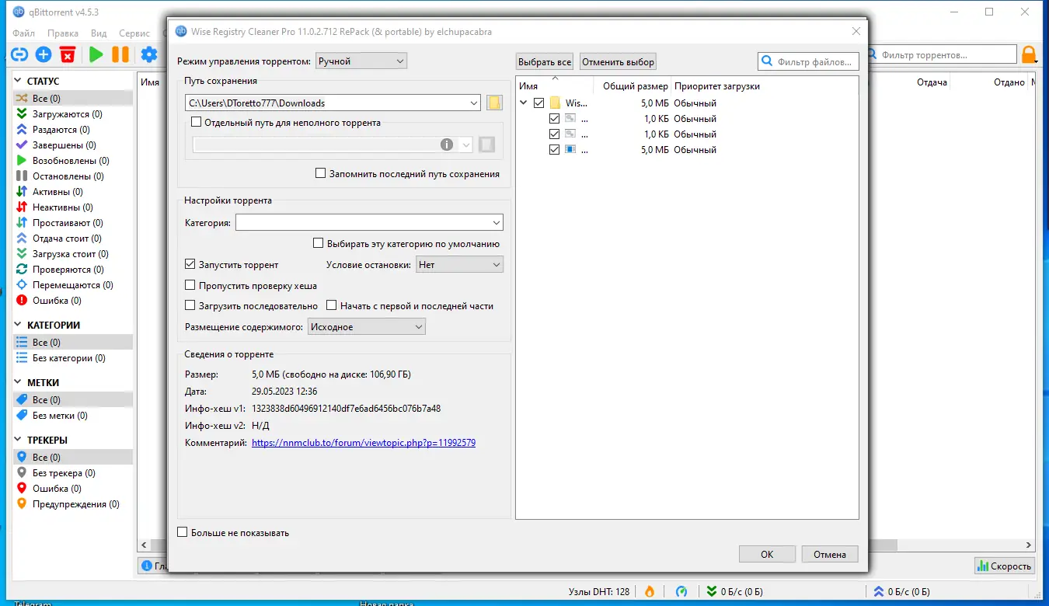Collapse the КАТЕГОРИИ sidebar section
The image size is (1049, 606).
pos(19,326)
